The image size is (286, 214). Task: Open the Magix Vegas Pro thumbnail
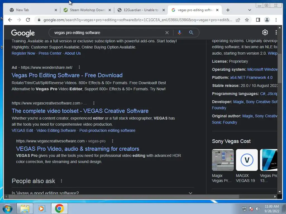coord(223,160)
